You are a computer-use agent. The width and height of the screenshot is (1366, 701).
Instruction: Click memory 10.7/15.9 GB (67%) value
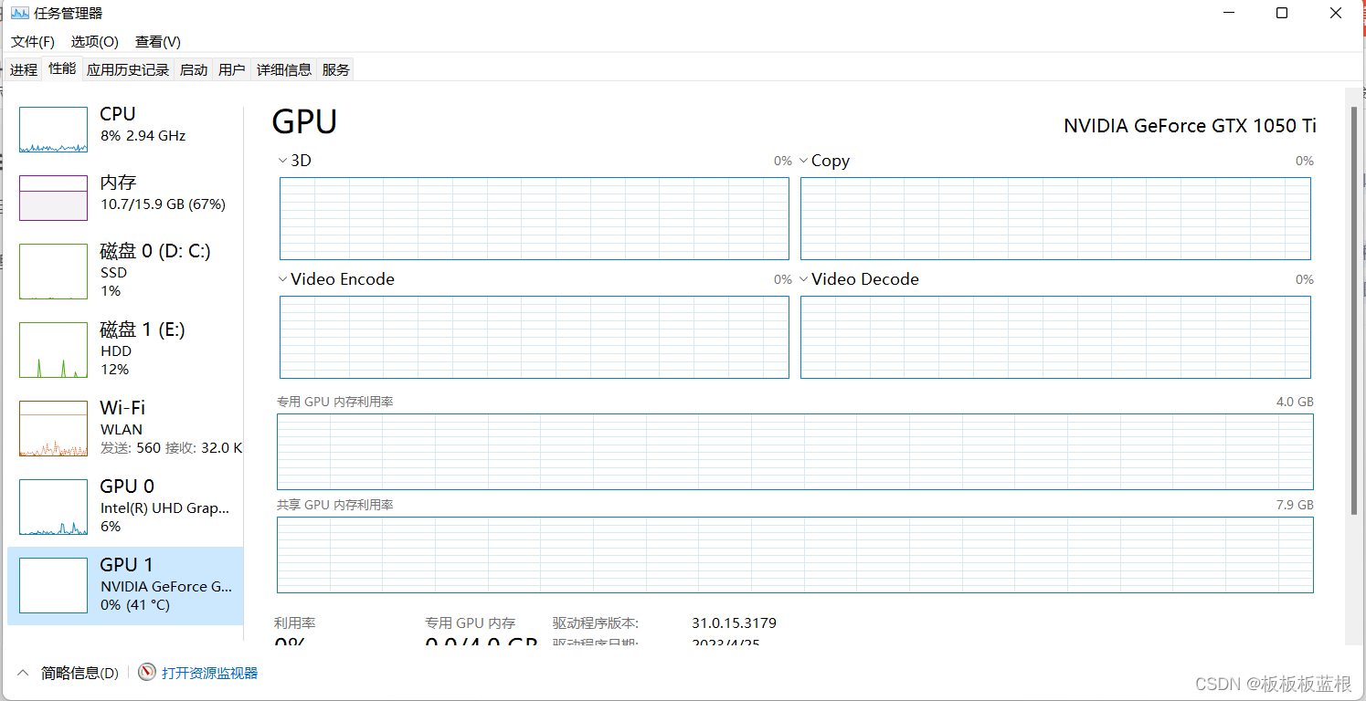163,204
